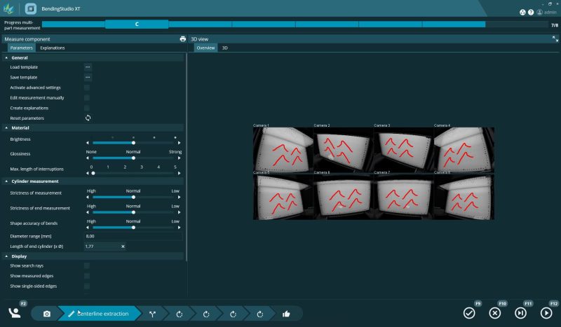Open Load template browse button
Viewport: 561px width, 327px height.
pos(88,67)
